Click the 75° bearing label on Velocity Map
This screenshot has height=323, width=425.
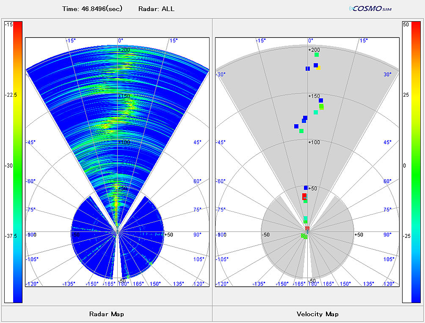[388, 209]
